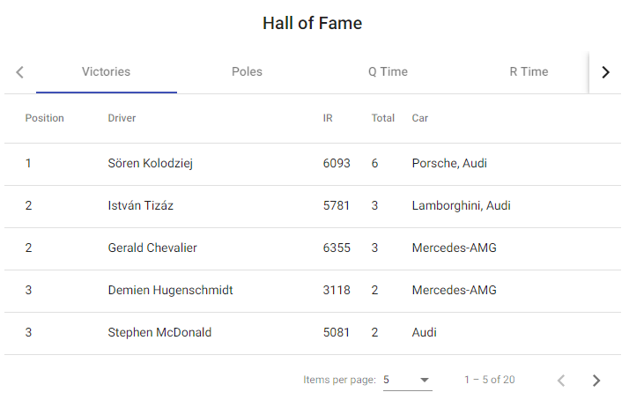
Task: Click IR value 3118
Action: tap(337, 291)
